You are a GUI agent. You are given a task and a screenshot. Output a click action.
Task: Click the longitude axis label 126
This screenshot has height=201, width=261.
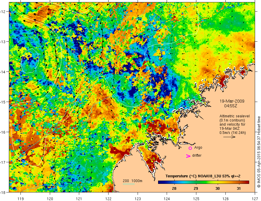click(x=225, y=199)
